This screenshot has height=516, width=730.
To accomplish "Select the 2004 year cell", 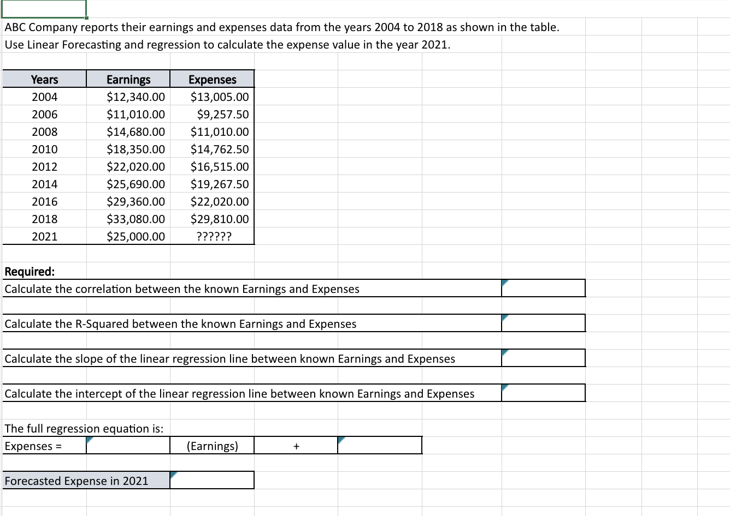I will coord(44,97).
